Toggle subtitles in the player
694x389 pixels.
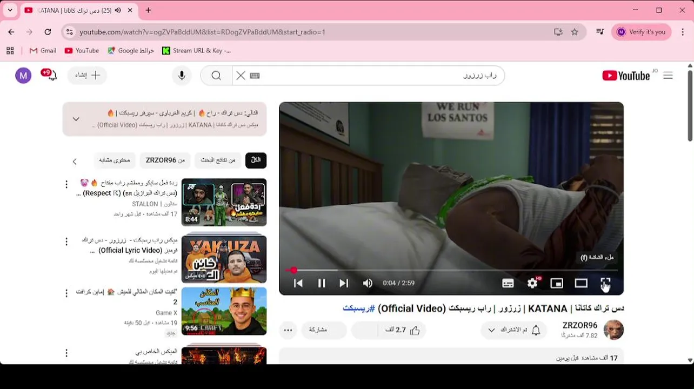point(508,283)
